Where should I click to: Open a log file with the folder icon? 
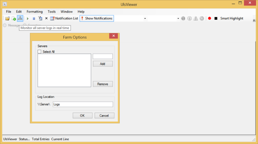[7, 19]
